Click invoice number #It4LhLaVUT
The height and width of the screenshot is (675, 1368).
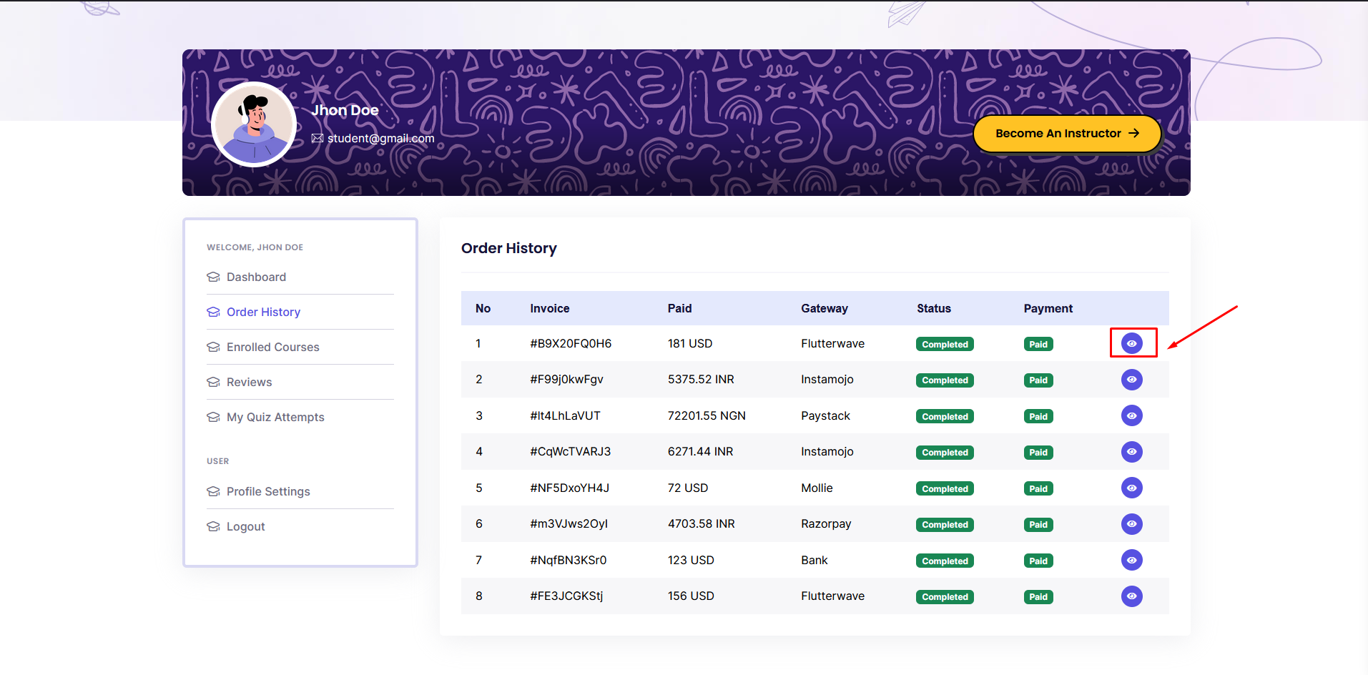pos(565,415)
